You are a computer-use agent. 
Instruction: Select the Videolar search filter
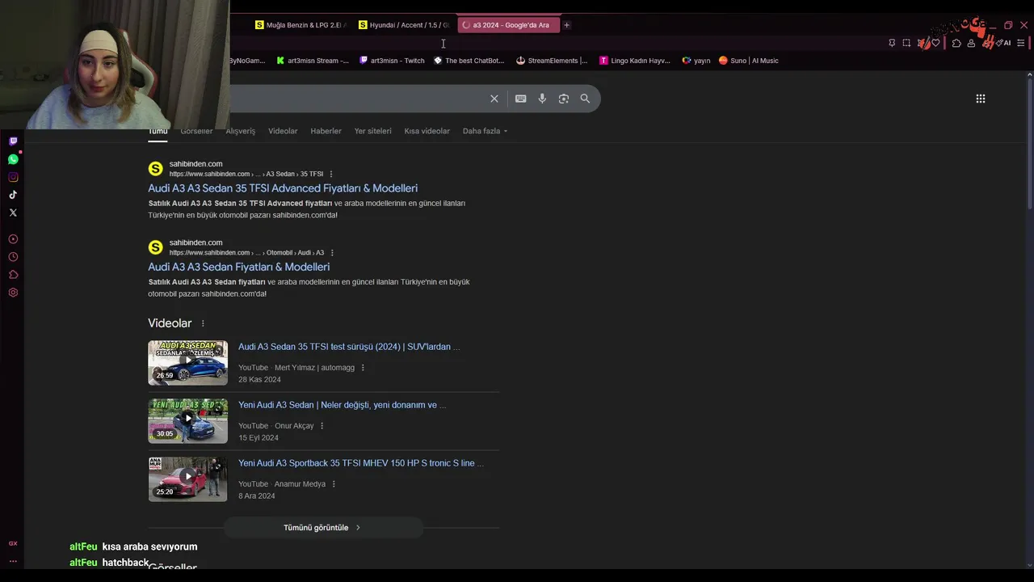click(x=283, y=131)
